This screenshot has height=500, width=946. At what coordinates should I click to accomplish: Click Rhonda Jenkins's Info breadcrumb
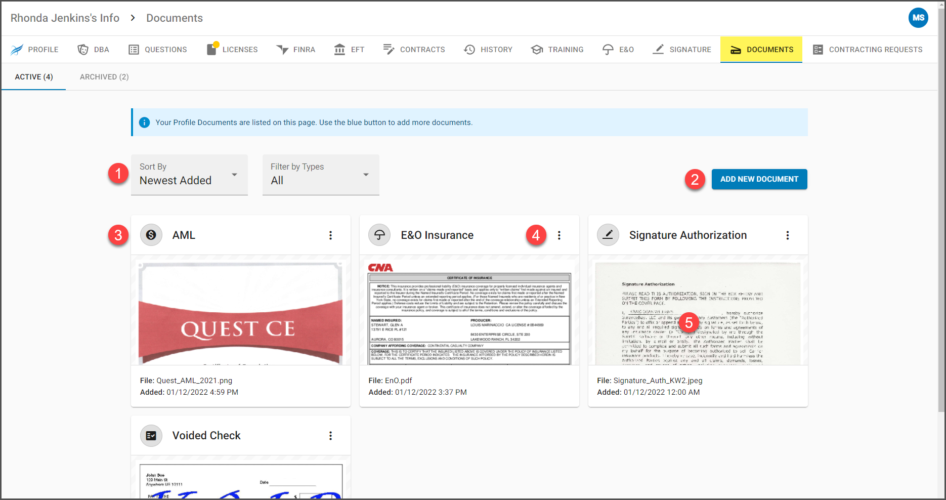pos(65,18)
